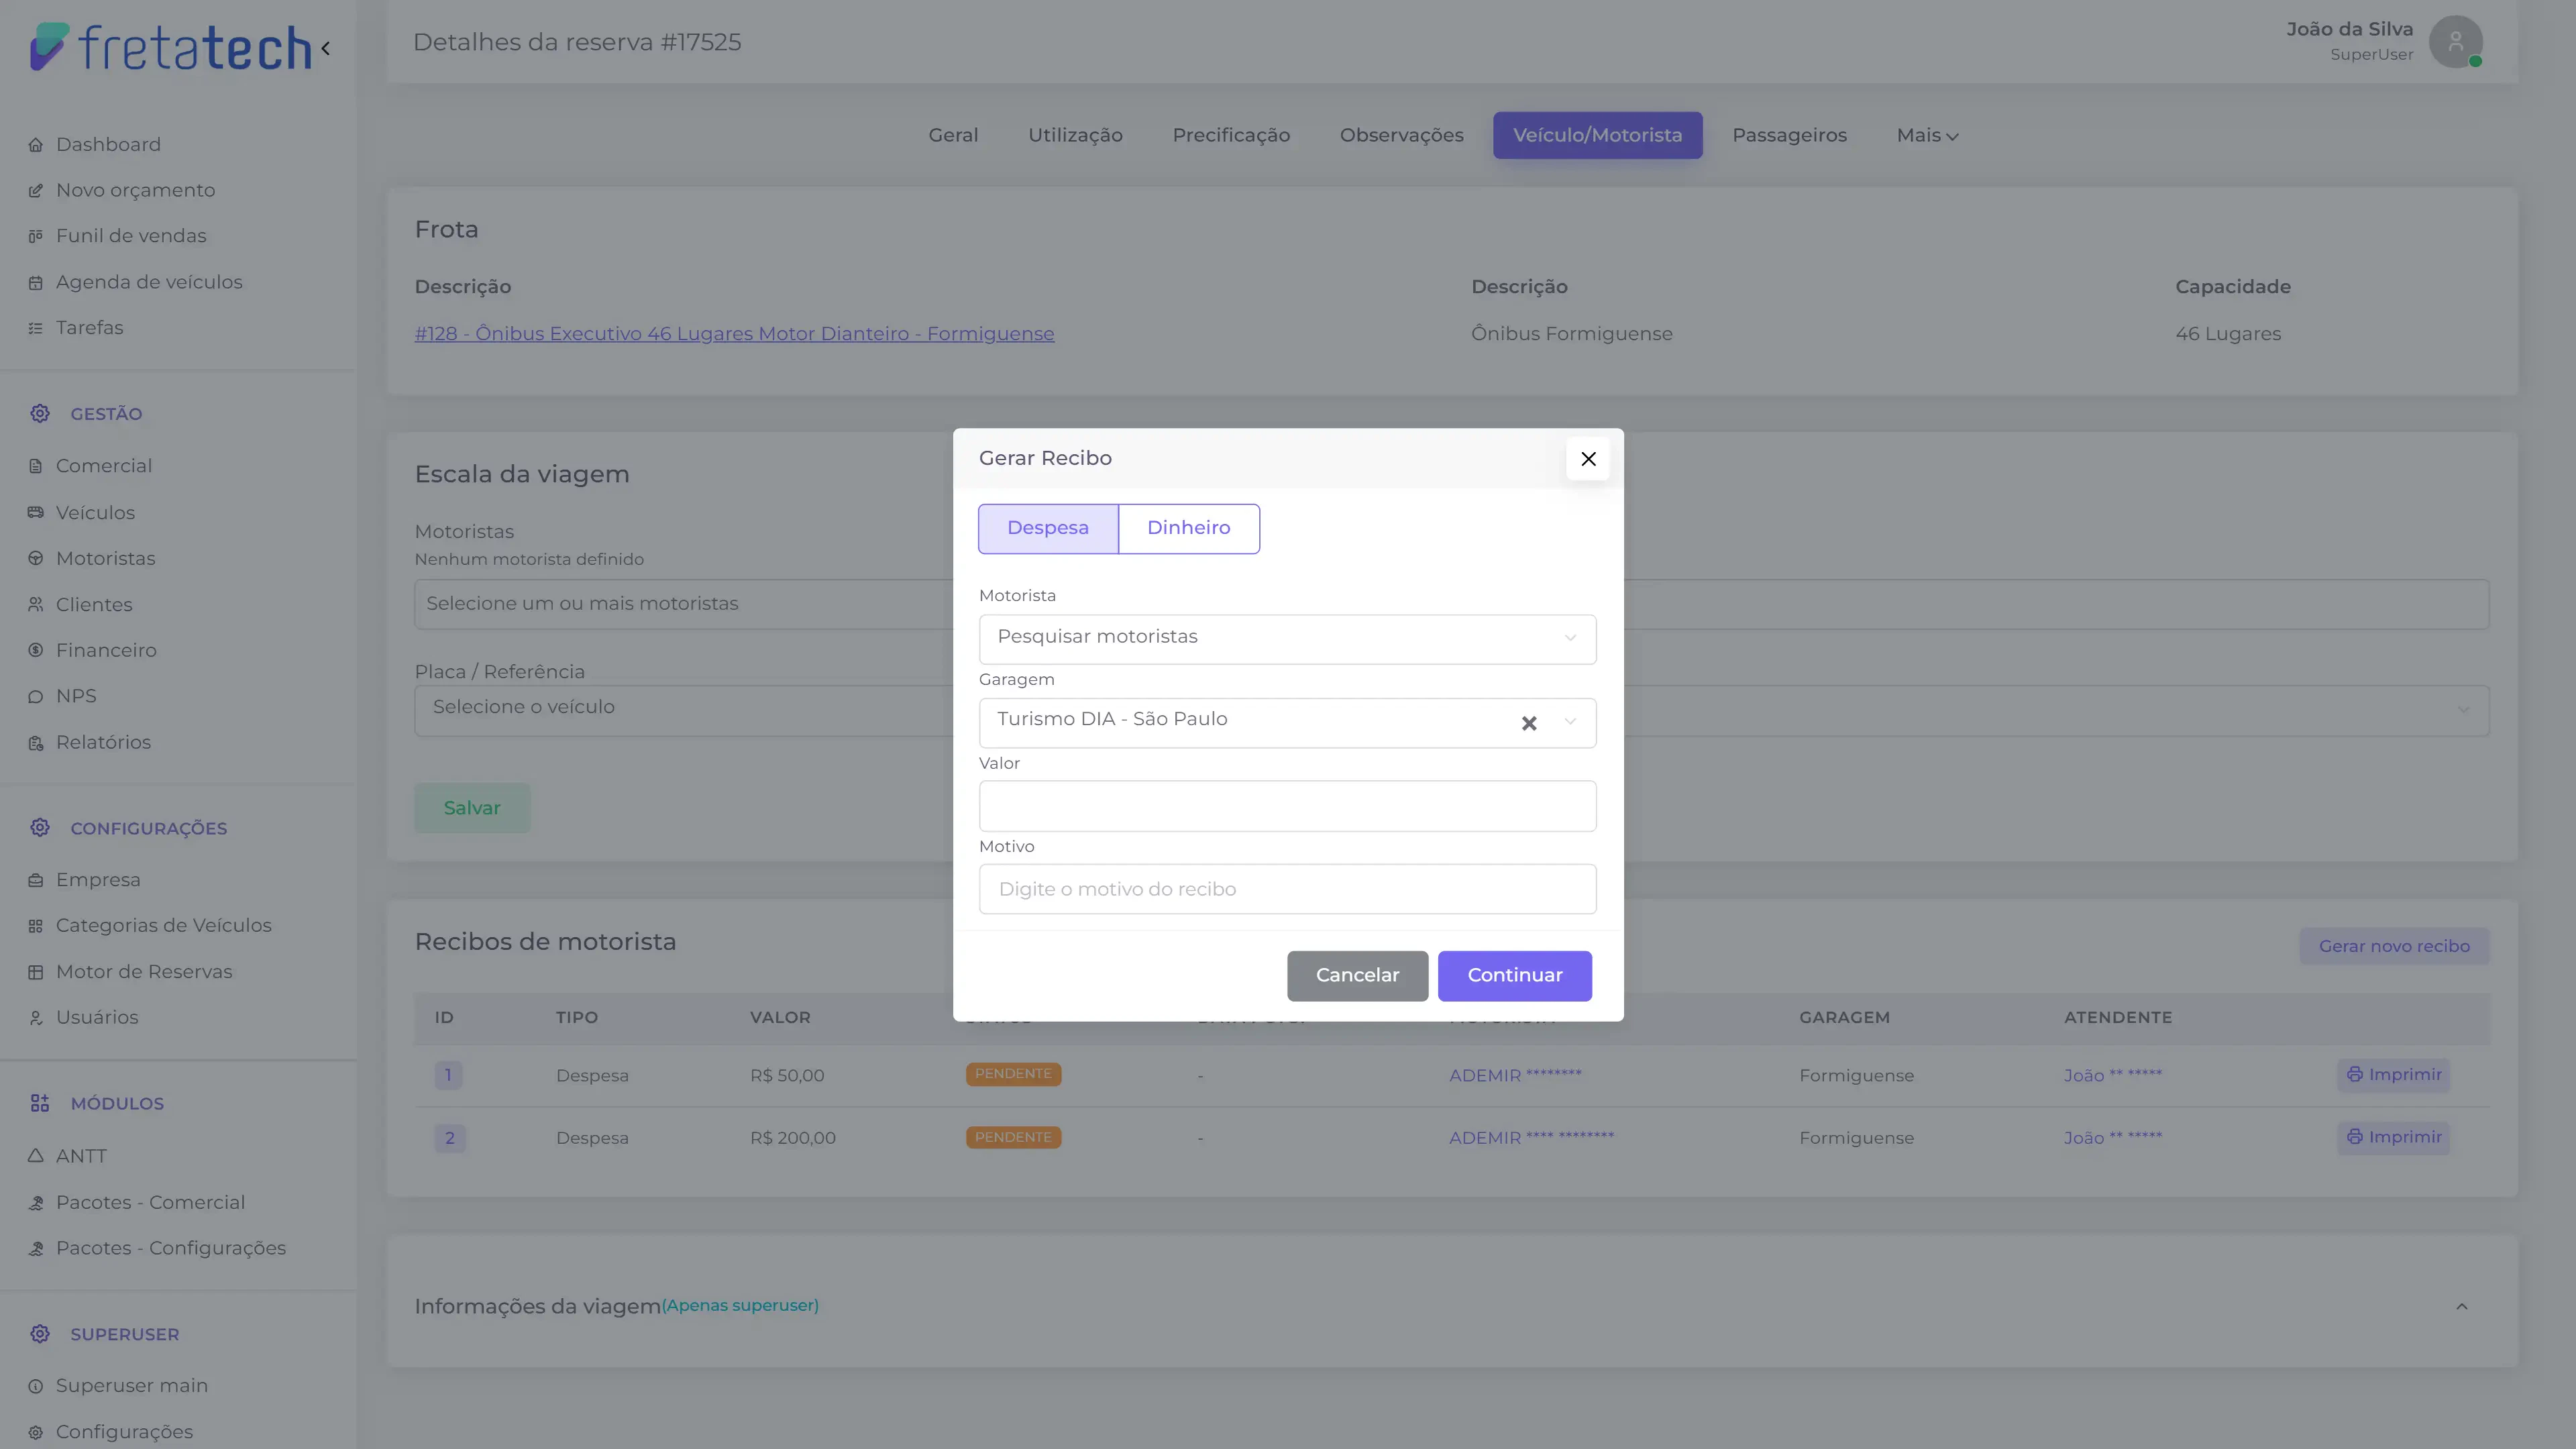The image size is (2576, 1449).
Task: Open Motoristas icon in sidebar
Action: tap(36, 559)
